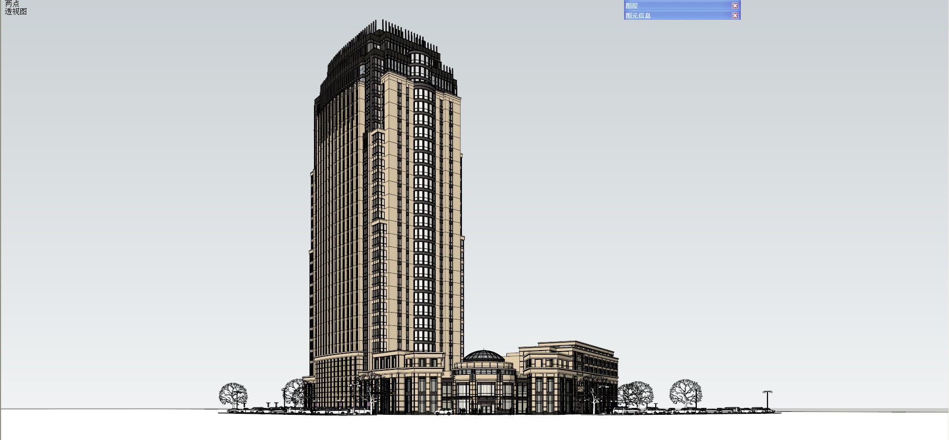Expand the 图层 (Layers) panel
Image resolution: width=949 pixels, height=440 pixels.
point(677,5)
